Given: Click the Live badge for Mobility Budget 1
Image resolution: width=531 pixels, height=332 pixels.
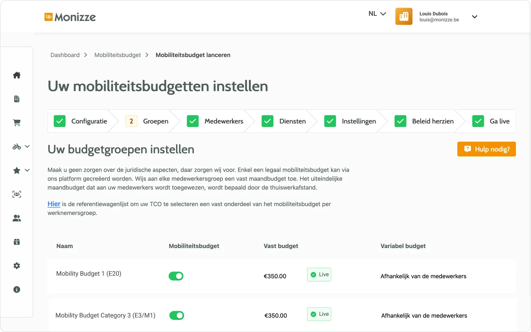Looking at the screenshot, I should pos(319,274).
